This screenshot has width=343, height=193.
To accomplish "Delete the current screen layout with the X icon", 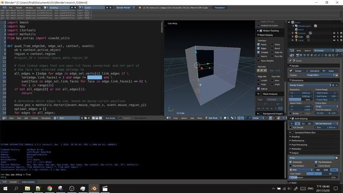I will pos(75,8).
